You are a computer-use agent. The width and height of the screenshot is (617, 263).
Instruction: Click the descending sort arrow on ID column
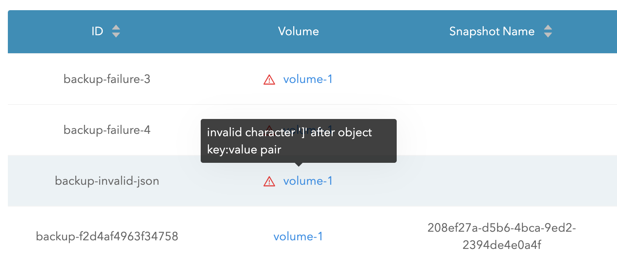116,35
